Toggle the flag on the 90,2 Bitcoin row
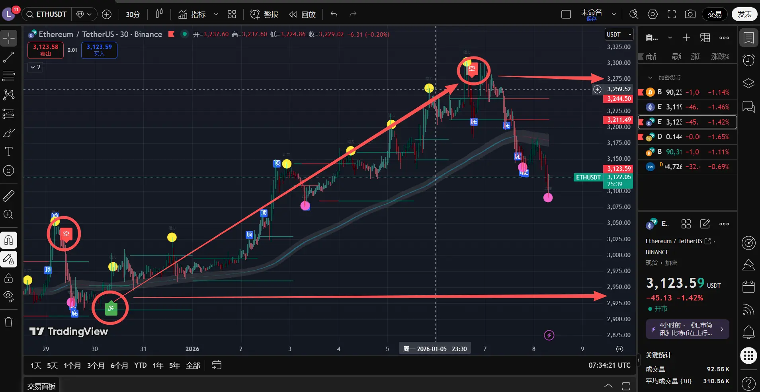The image size is (760, 392). (x=641, y=92)
